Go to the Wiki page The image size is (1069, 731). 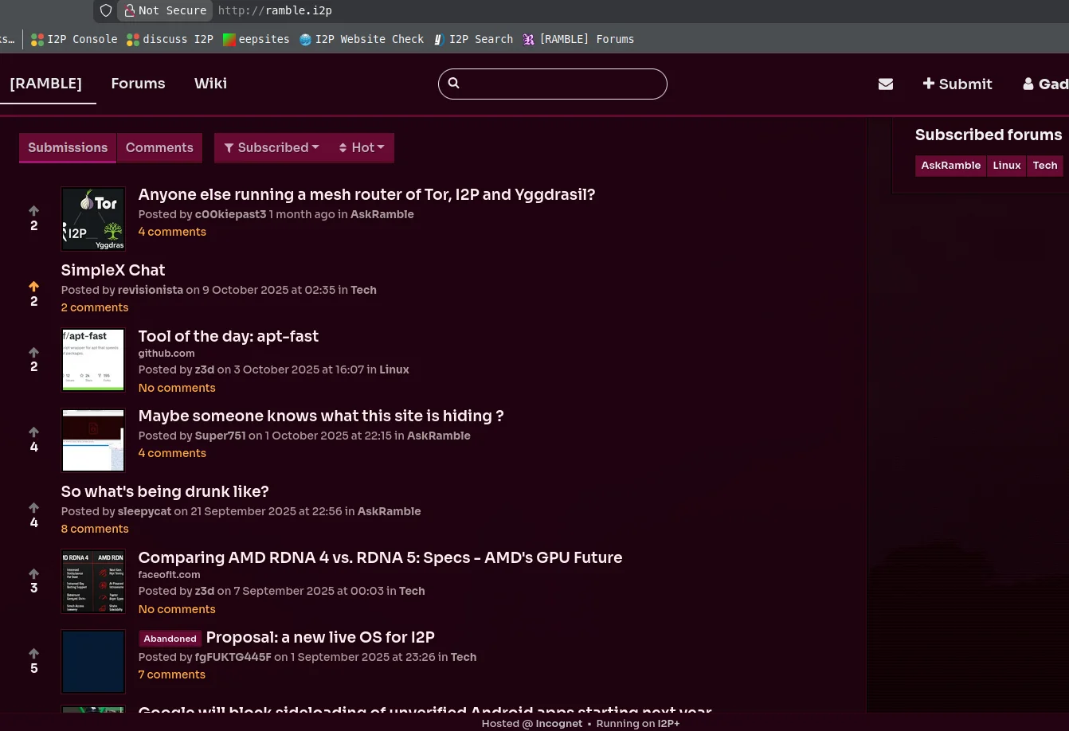click(x=210, y=84)
